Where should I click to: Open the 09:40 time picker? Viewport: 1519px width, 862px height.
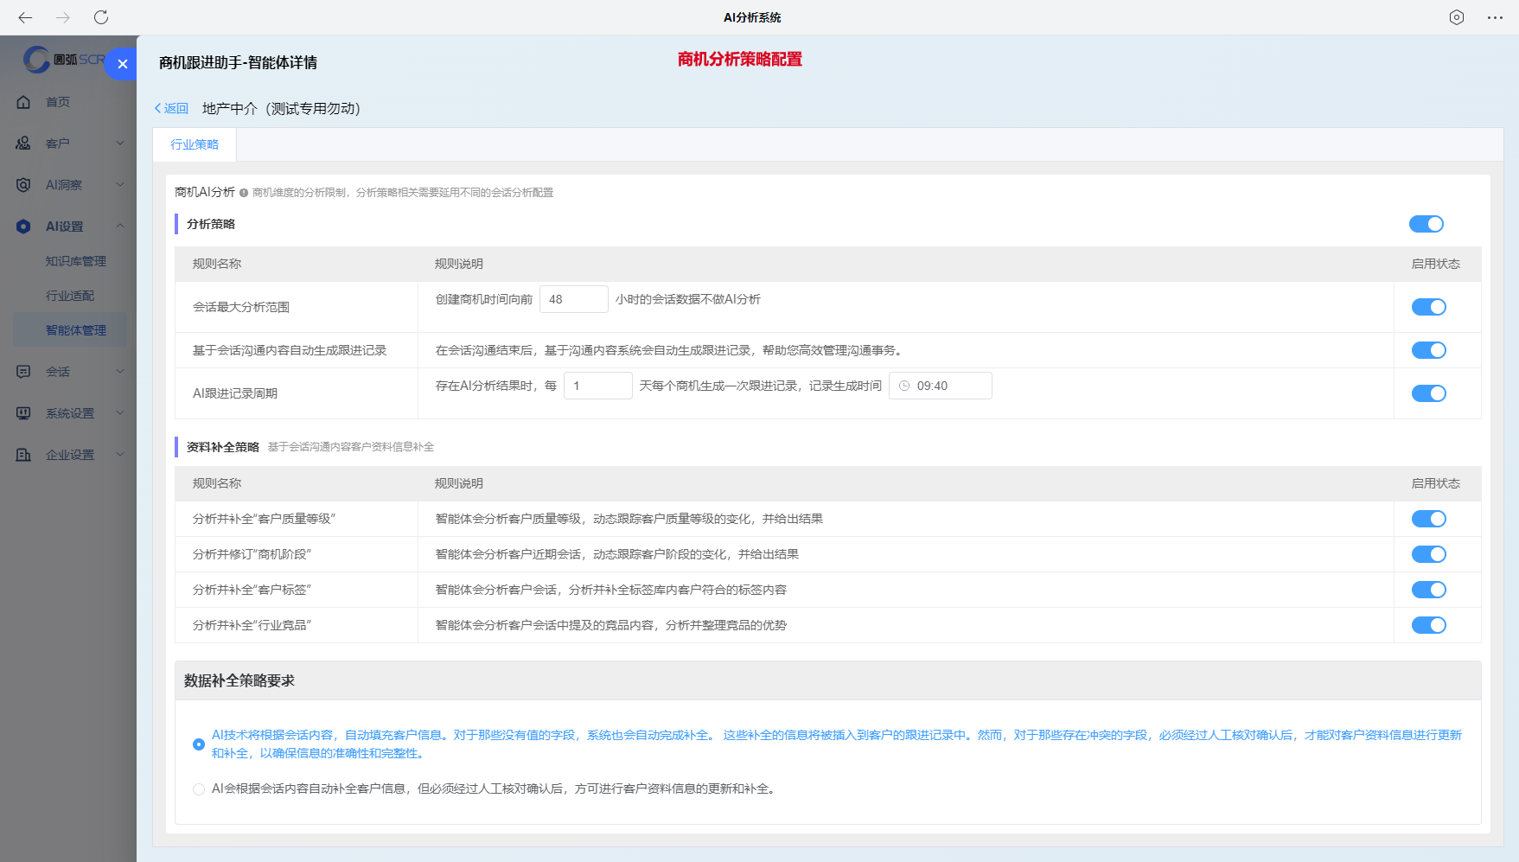(x=940, y=385)
